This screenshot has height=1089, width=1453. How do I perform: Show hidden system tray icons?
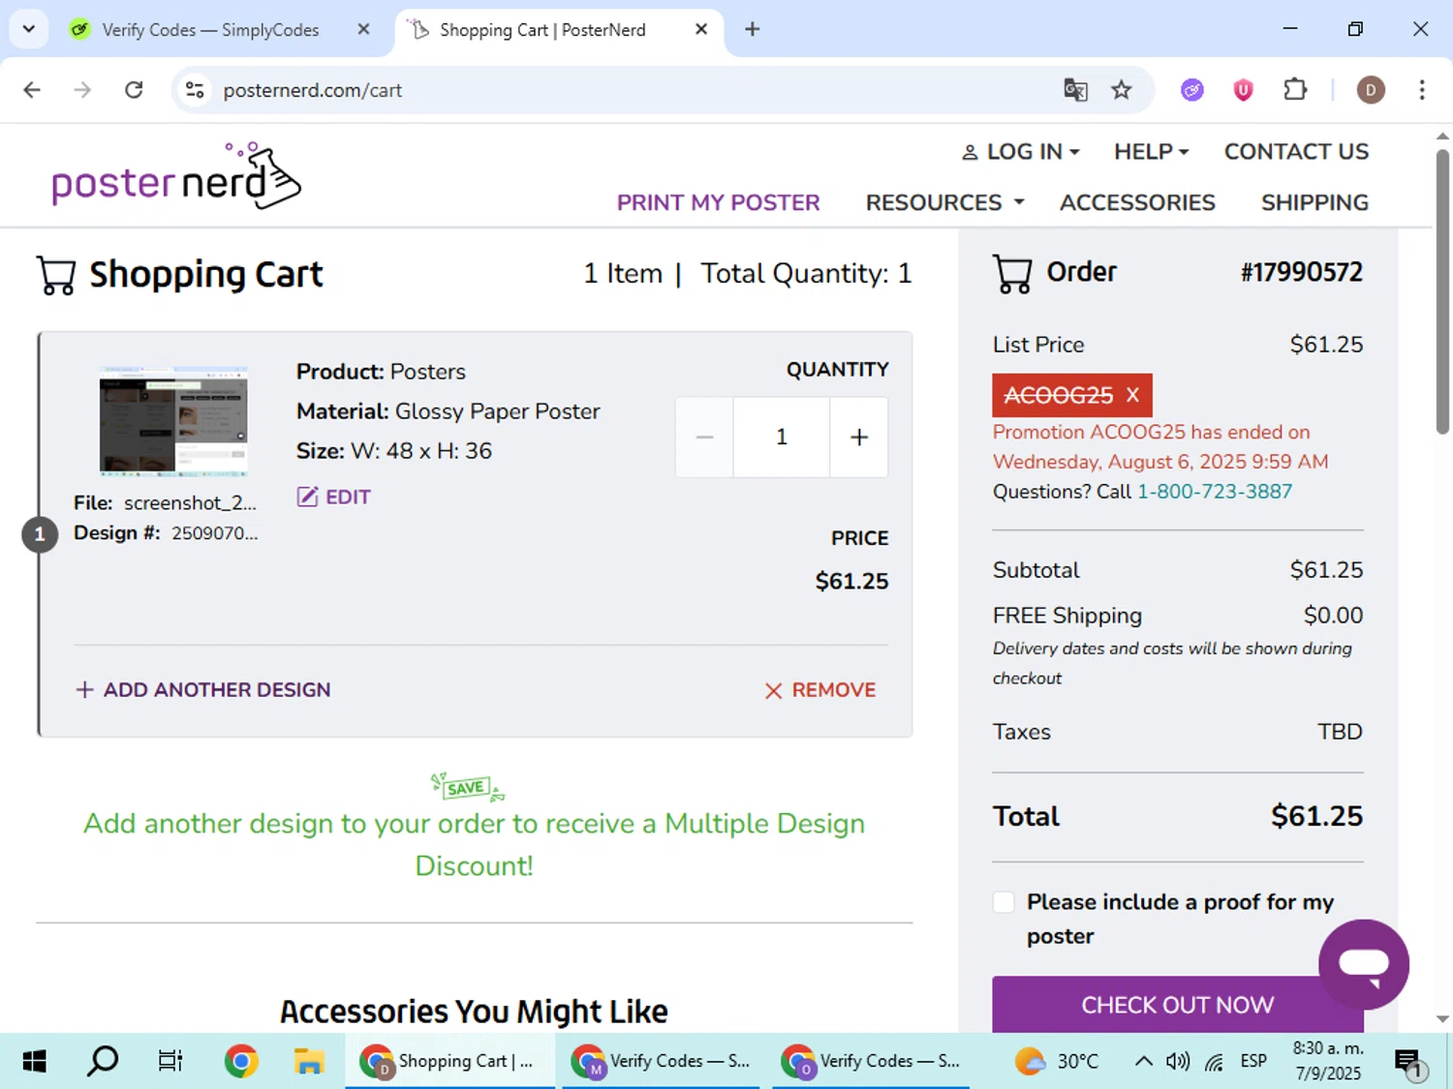(x=1143, y=1062)
